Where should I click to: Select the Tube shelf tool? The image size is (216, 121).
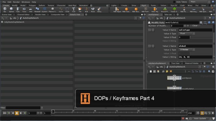tap(18, 10)
